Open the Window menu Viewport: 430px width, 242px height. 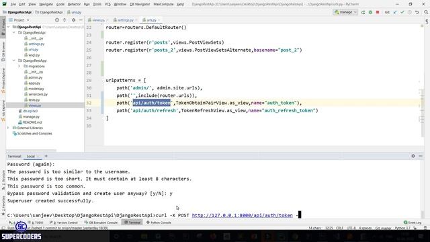(120, 5)
